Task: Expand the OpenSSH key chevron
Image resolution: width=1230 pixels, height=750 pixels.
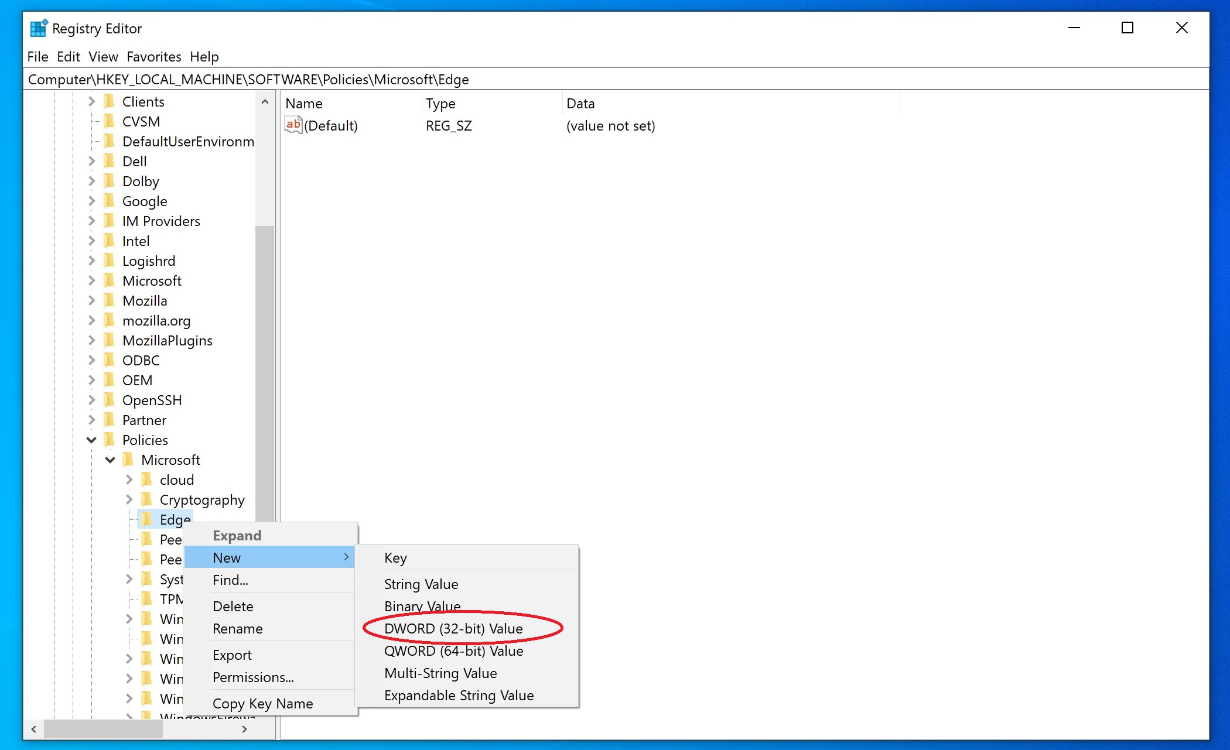Action: pos(91,400)
